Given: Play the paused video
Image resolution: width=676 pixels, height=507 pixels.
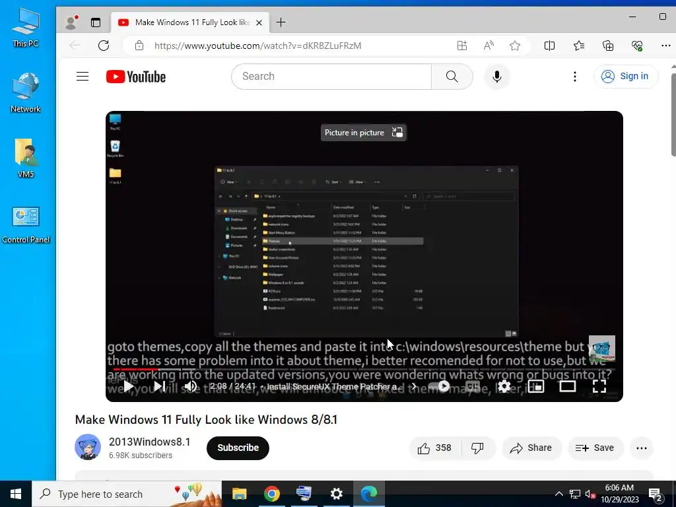Looking at the screenshot, I should coord(128,386).
